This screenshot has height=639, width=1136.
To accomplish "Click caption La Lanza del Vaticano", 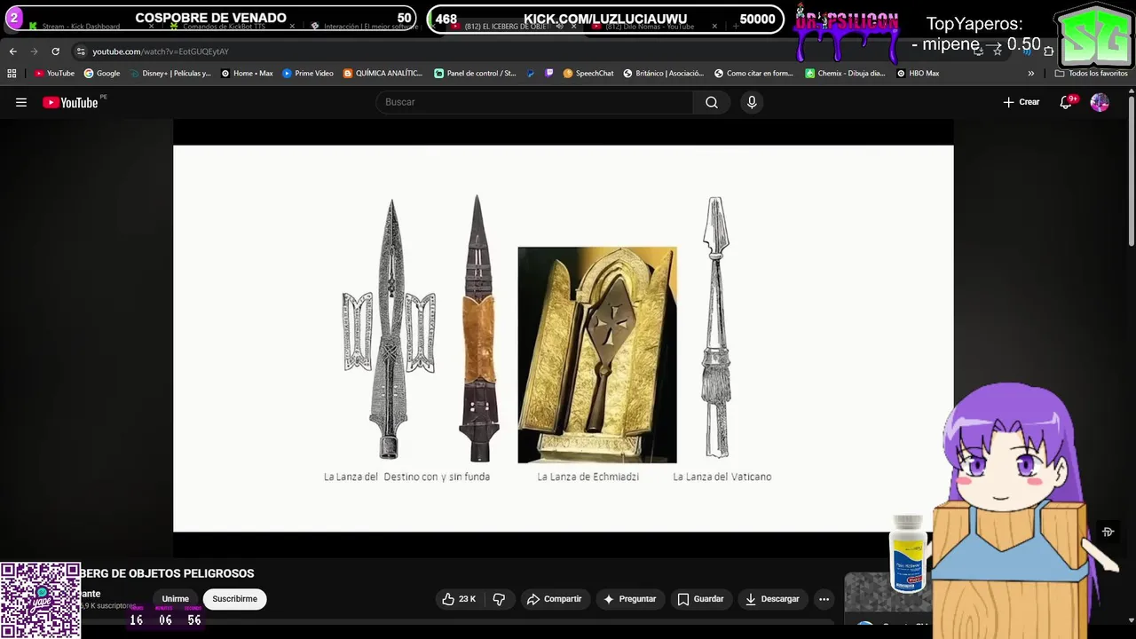I will pyautogui.click(x=722, y=477).
